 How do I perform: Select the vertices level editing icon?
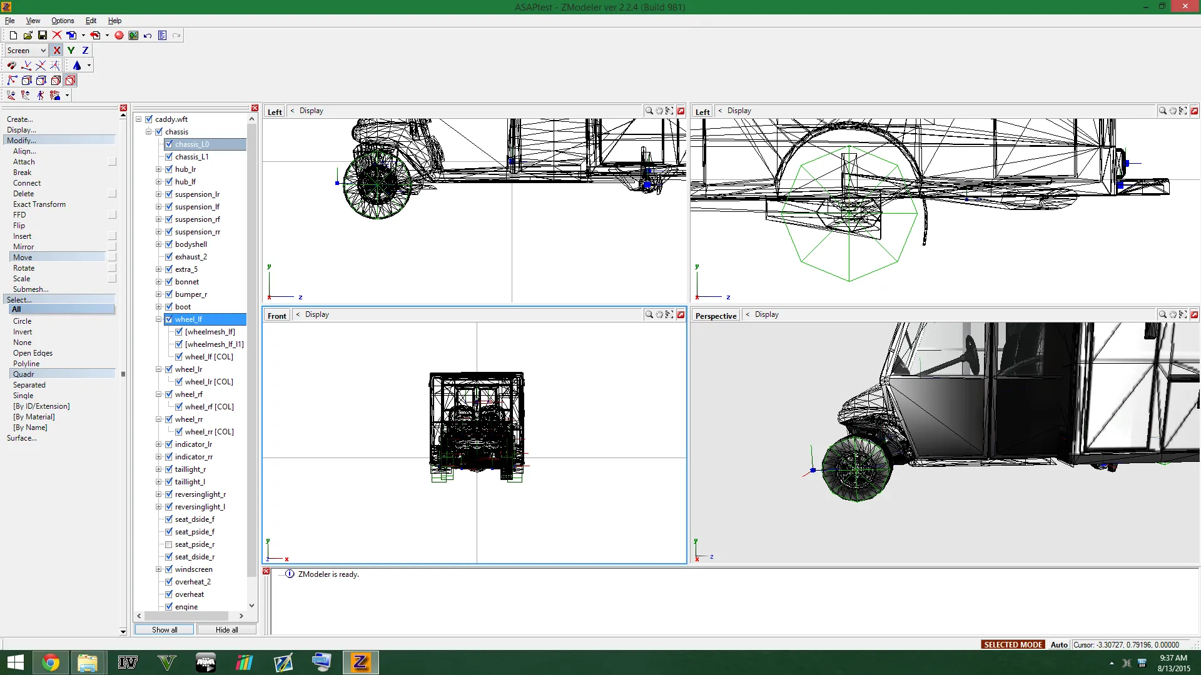tap(12, 81)
